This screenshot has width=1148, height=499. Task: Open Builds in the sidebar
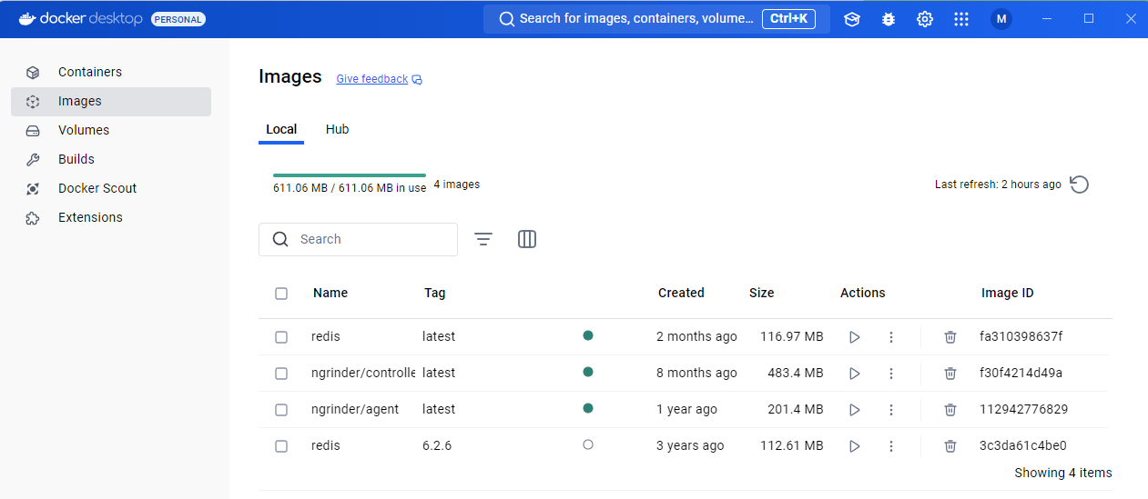click(111, 159)
